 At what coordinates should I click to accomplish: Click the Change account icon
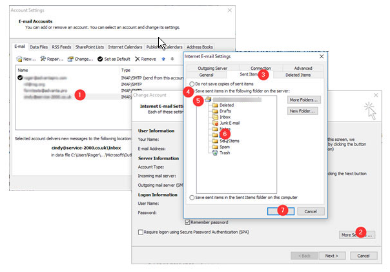tap(70, 59)
